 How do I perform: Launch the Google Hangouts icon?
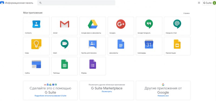click(149, 24)
